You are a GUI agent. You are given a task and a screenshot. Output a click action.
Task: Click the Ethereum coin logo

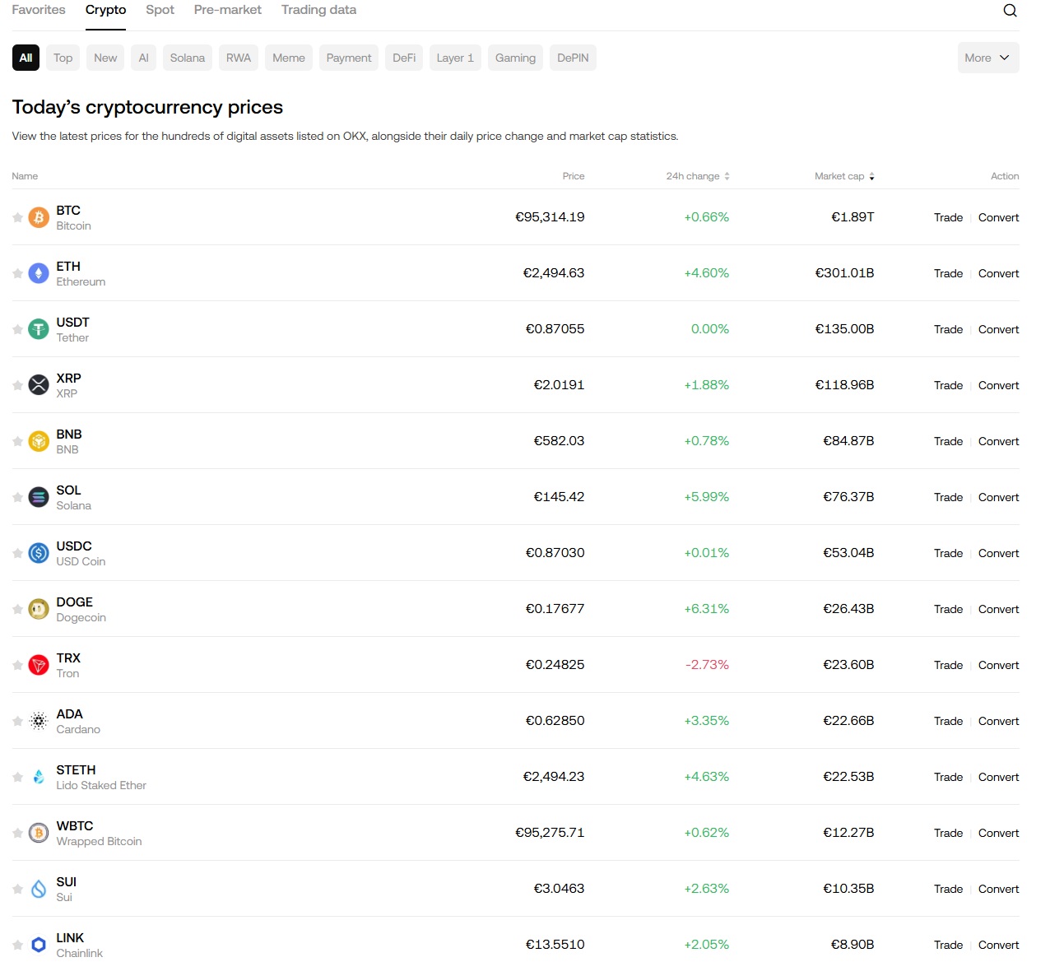pyautogui.click(x=39, y=273)
